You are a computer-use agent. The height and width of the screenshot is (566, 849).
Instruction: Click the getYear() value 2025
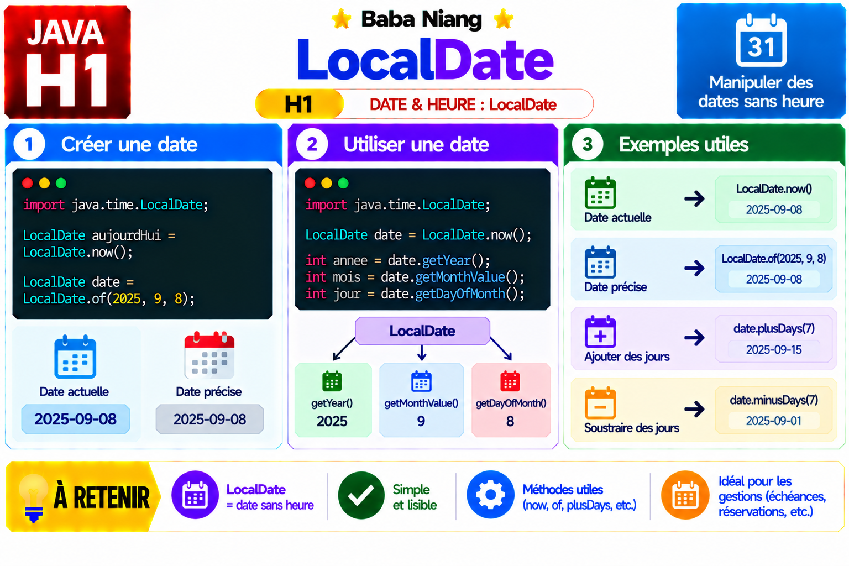(x=332, y=421)
